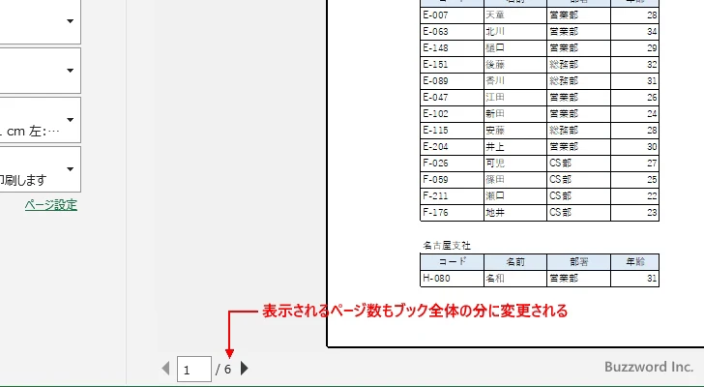Click age 31 in row H-080
Viewport: 704px width, 387px height.
pos(652,279)
